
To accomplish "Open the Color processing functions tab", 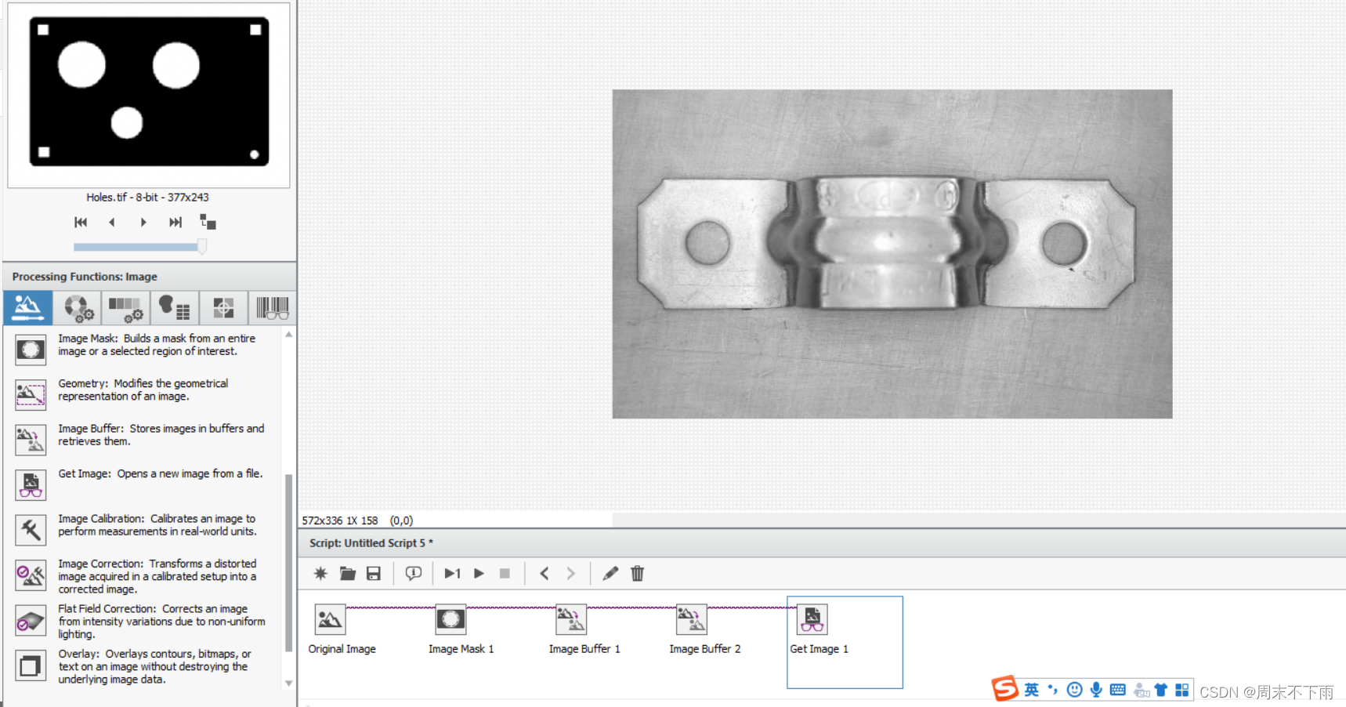I will click(x=78, y=307).
